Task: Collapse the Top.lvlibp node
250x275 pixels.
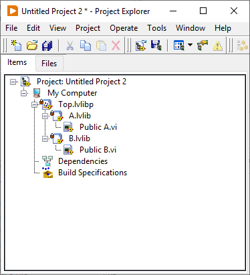Action: coord(35,104)
